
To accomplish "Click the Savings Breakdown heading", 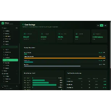I will click(x=29, y=48).
